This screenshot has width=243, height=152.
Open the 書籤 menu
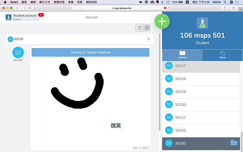click(x=71, y=2)
